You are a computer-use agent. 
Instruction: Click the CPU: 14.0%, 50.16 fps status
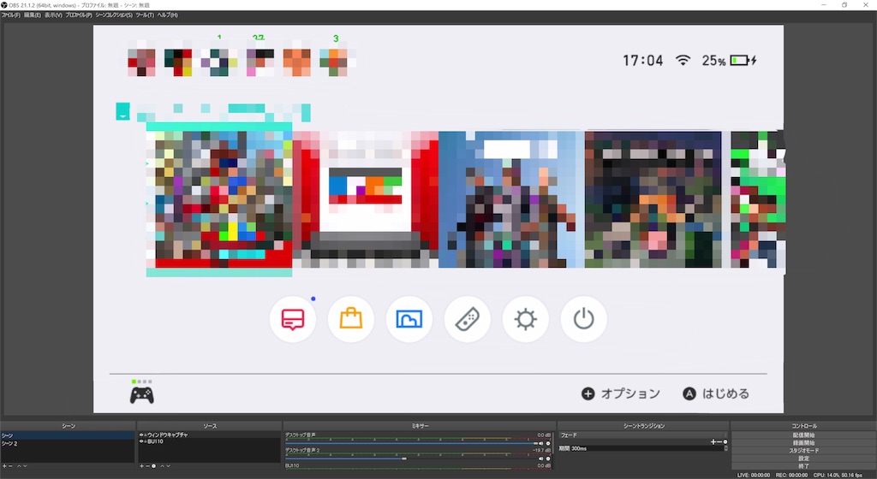point(838,475)
